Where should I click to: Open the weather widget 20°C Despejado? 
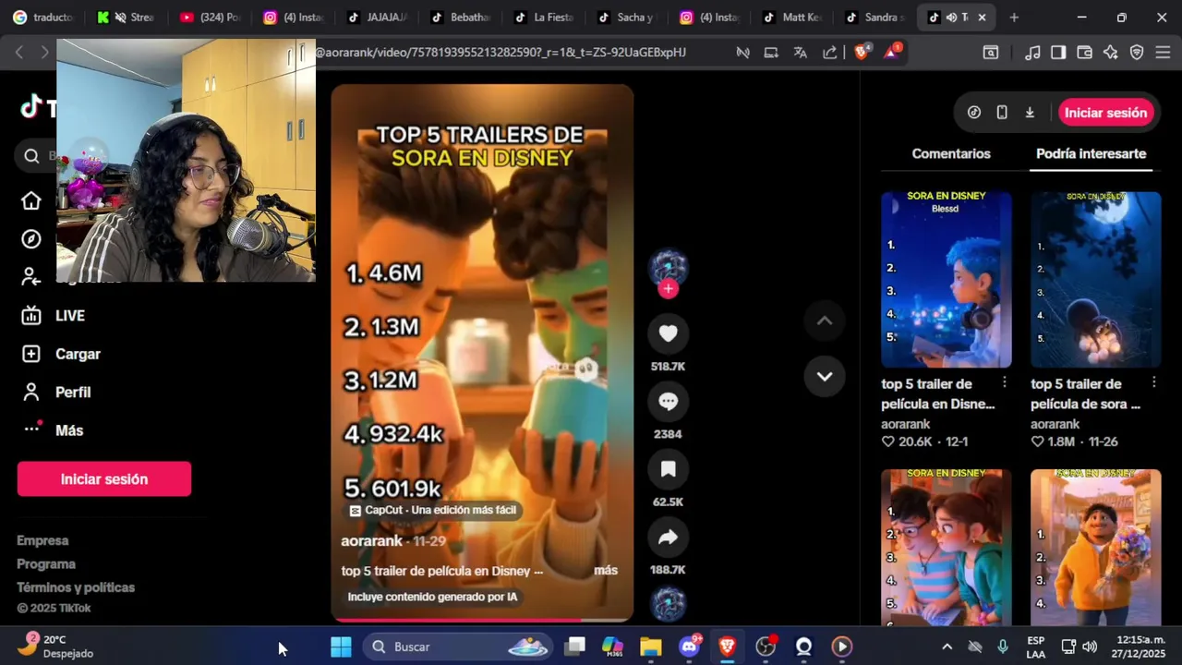[55, 646]
